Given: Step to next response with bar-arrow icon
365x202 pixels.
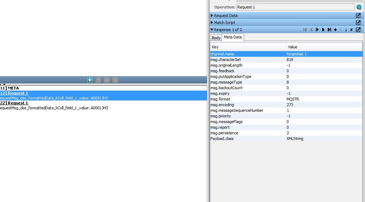Looking at the screenshot, I should [317, 30].
